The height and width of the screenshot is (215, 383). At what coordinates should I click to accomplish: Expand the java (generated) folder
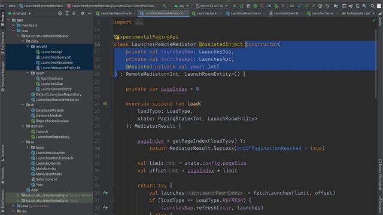13,205
